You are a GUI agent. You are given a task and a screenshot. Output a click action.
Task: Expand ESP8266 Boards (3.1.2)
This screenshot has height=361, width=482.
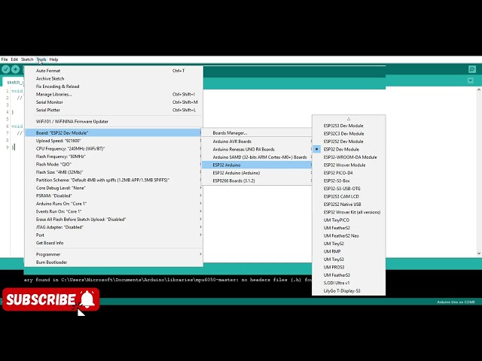click(x=257, y=180)
